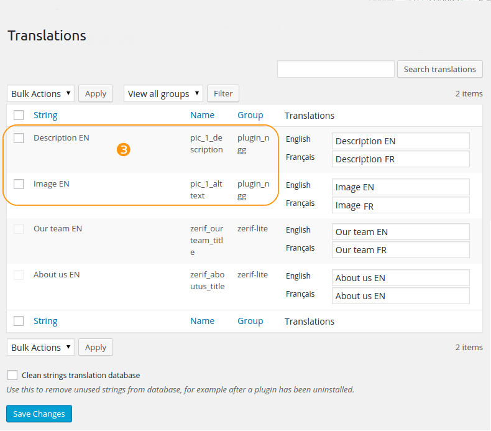The height and width of the screenshot is (431, 491).
Task: Check the Image EN row checkbox
Action: [x=19, y=184]
